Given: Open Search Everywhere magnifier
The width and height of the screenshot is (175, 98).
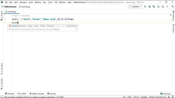Looking at the screenshot, I should pyautogui.click(x=173, y=7).
